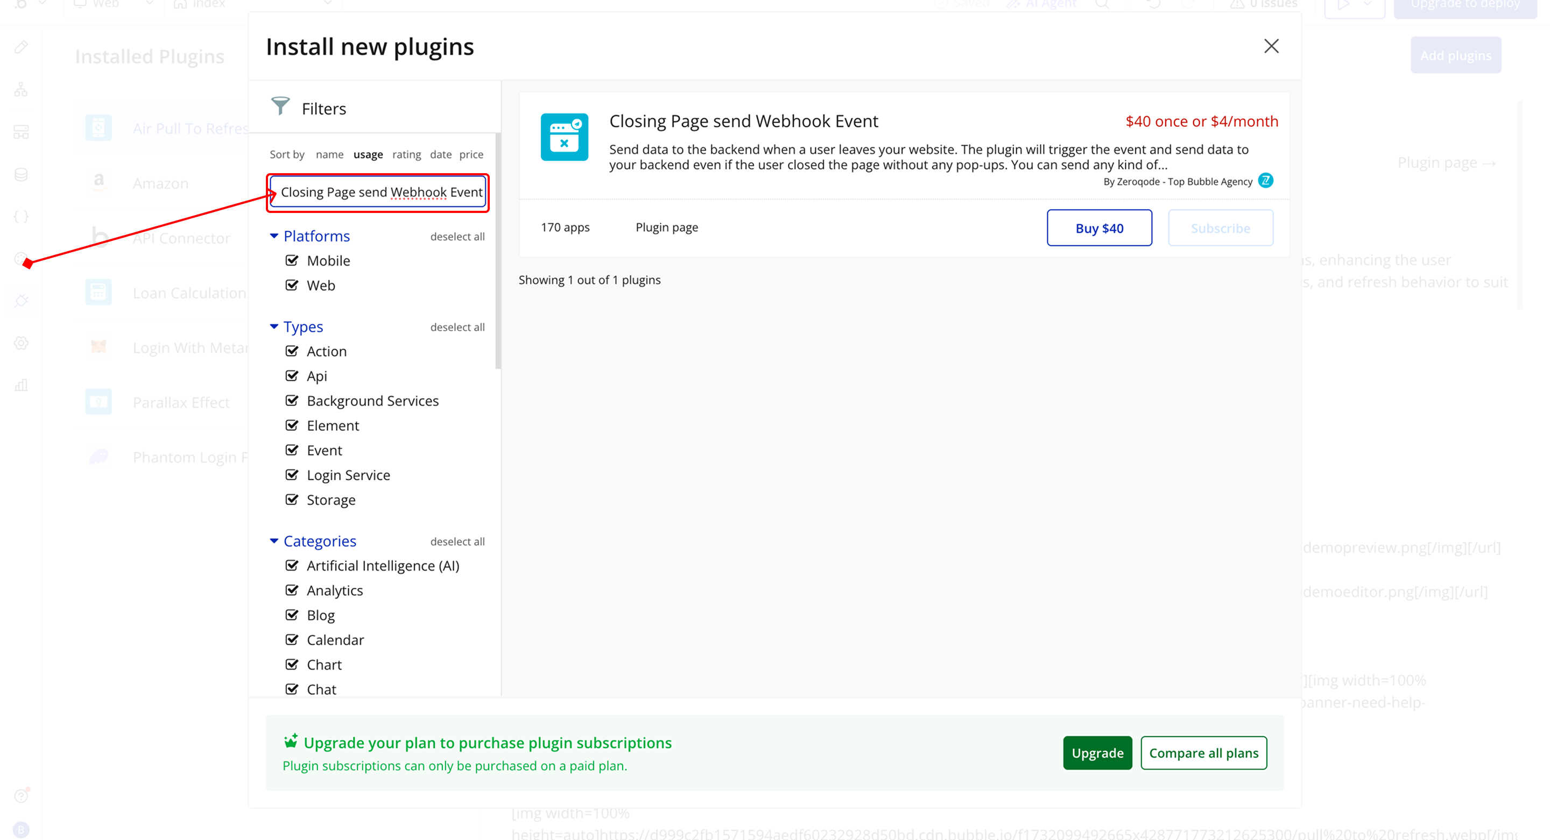Screen dimensions: 1550x840
Task: Uncheck the Mobile platform checkbox
Action: click(x=292, y=260)
